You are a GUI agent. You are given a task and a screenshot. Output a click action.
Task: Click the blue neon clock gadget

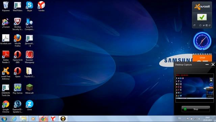pos(202,41)
